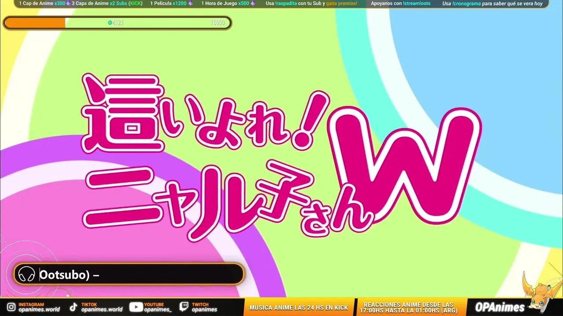Click the '1 Hora de Juego x500' text

click(225, 4)
